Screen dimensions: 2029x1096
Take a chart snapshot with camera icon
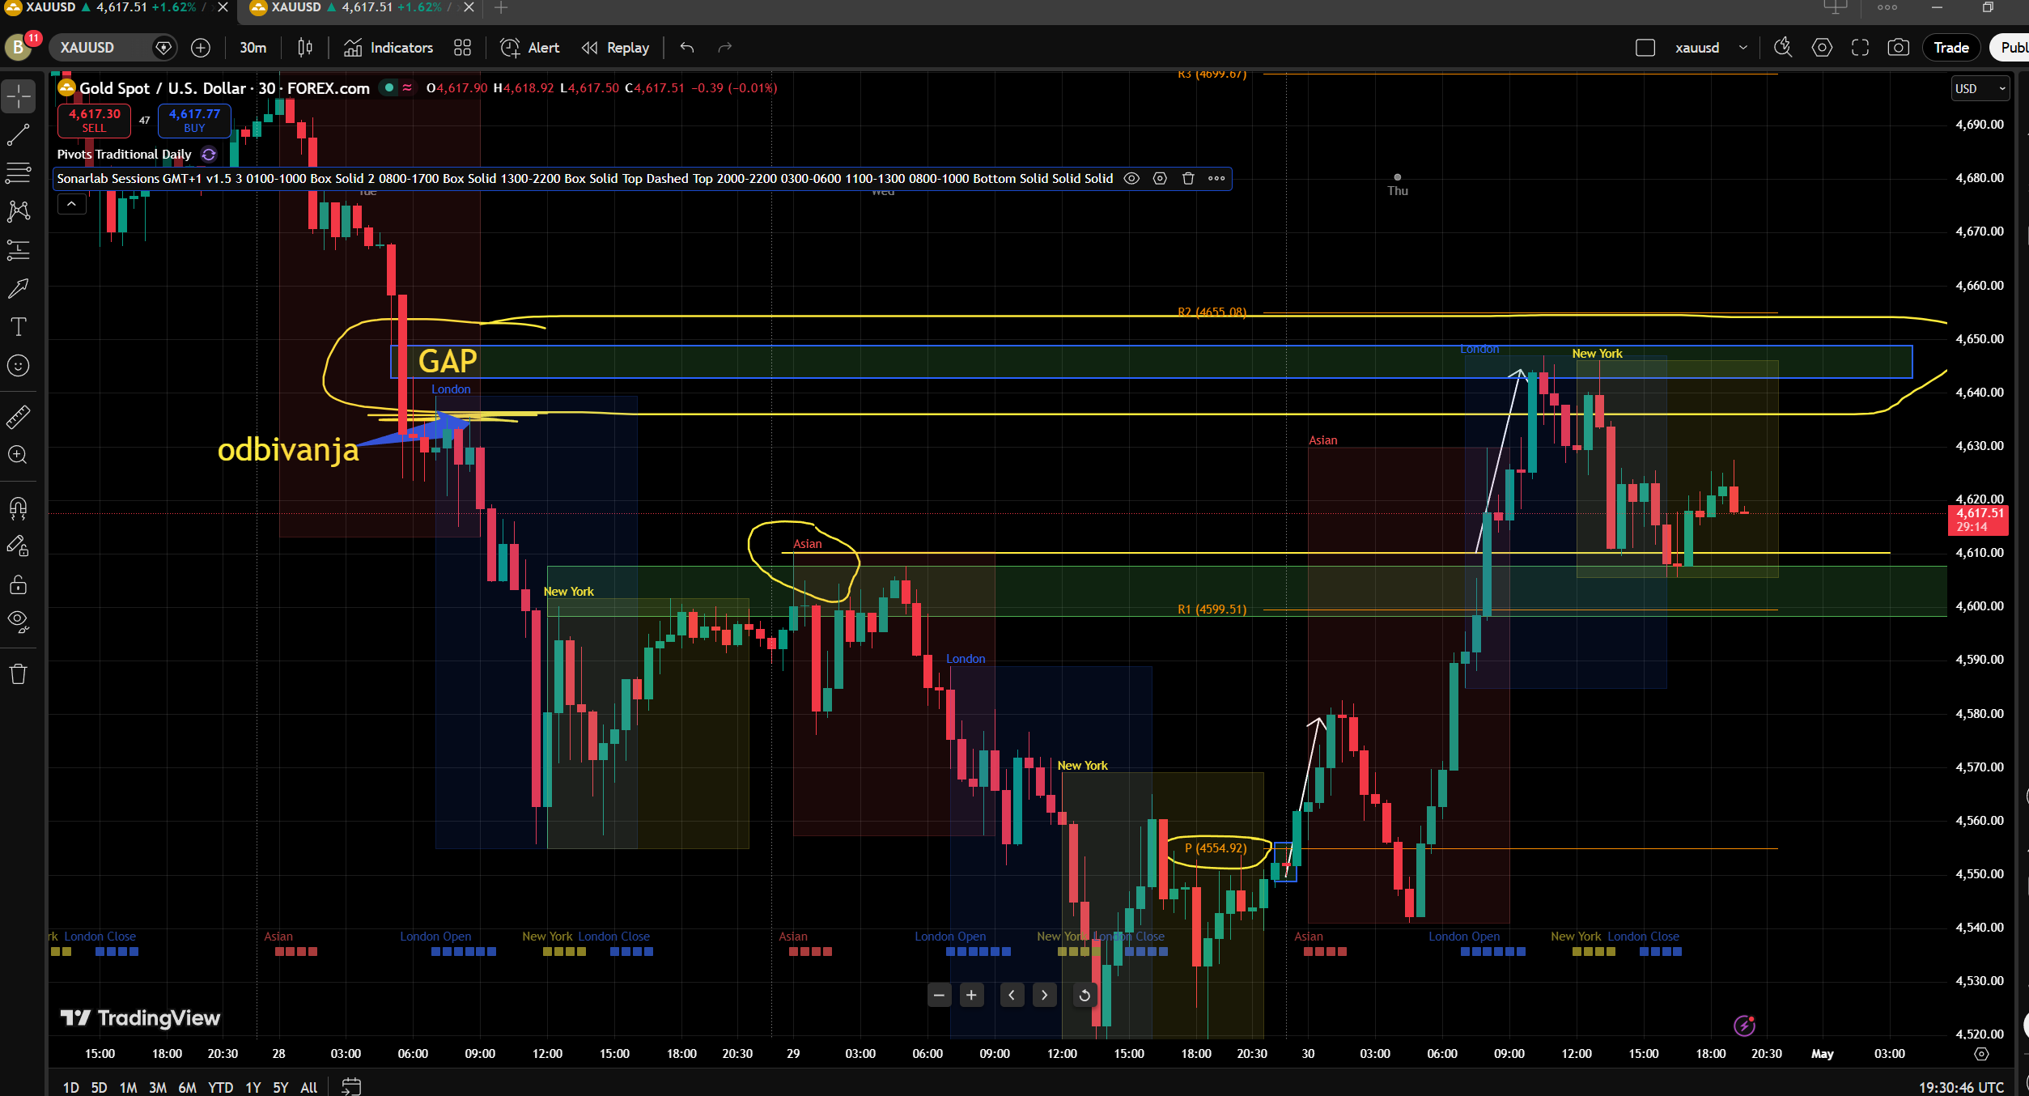pos(1898,48)
